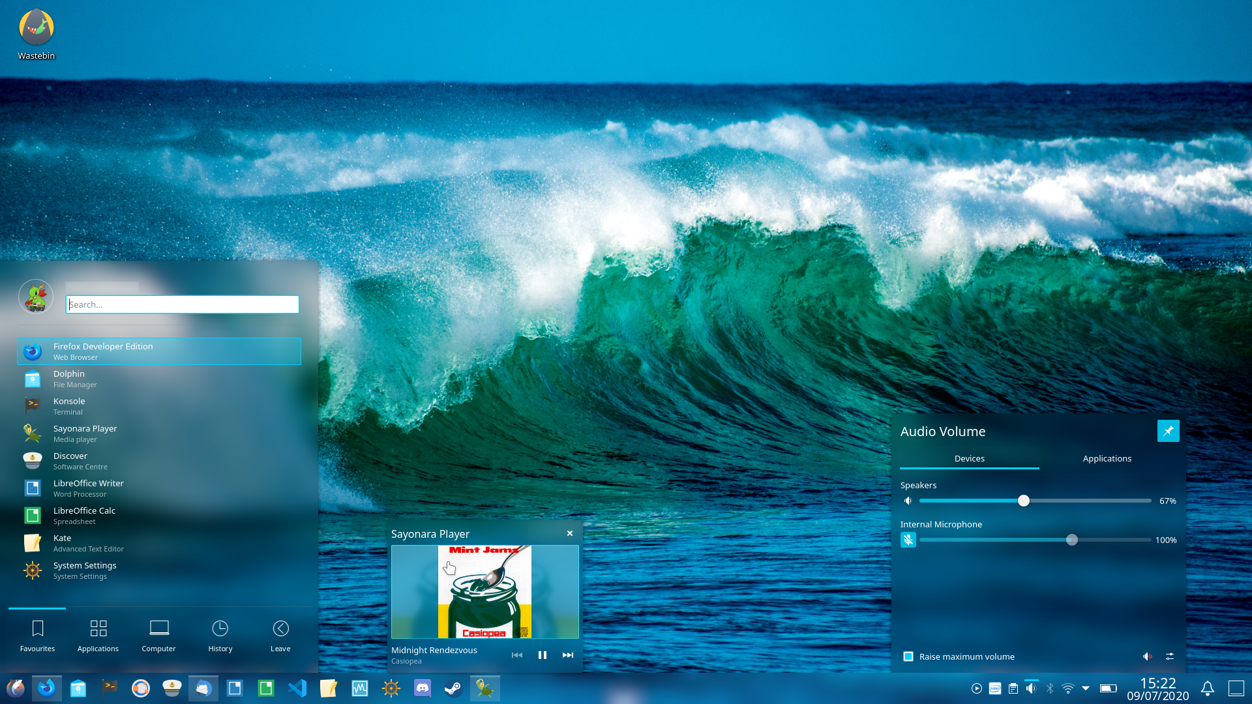
Task: Switch to Sayonara Player taskbar entry
Action: 484,688
